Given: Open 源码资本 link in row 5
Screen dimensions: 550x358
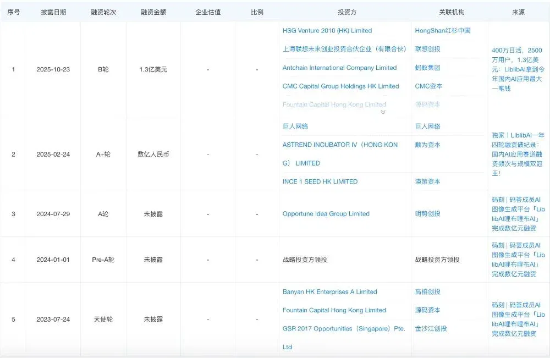Looking at the screenshot, I should 427,310.
